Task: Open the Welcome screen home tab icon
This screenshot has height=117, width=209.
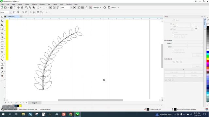Action: click(5, 17)
